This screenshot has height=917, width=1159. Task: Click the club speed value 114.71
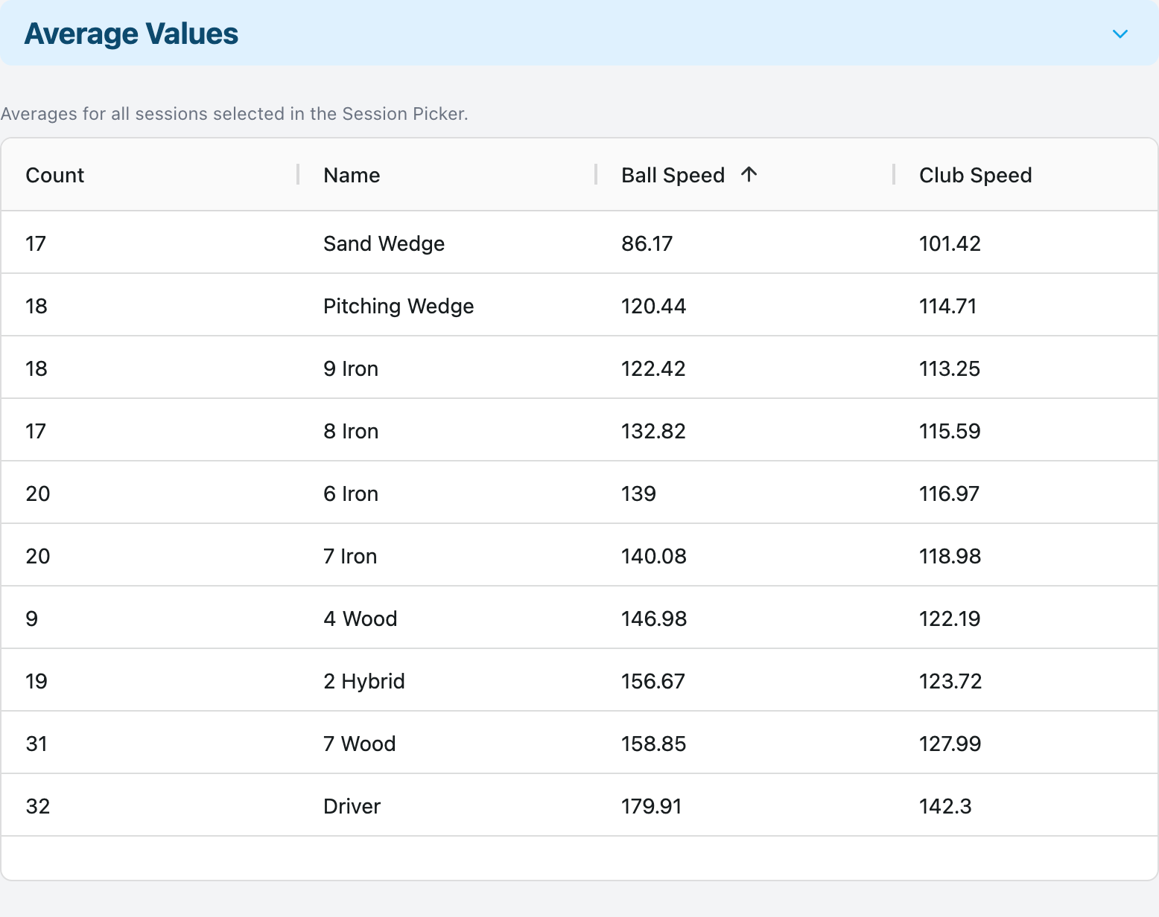click(947, 306)
